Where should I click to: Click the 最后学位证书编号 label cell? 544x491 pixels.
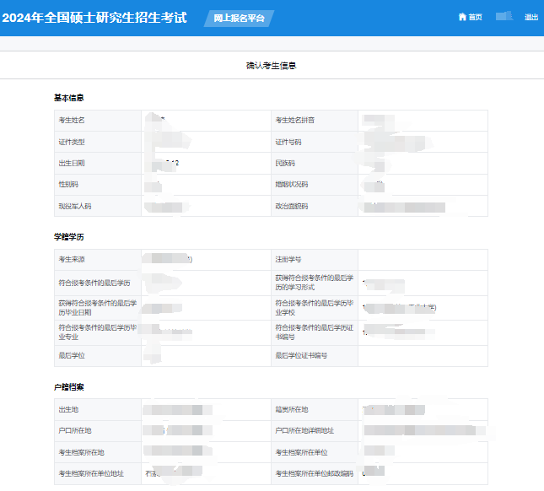click(300, 355)
